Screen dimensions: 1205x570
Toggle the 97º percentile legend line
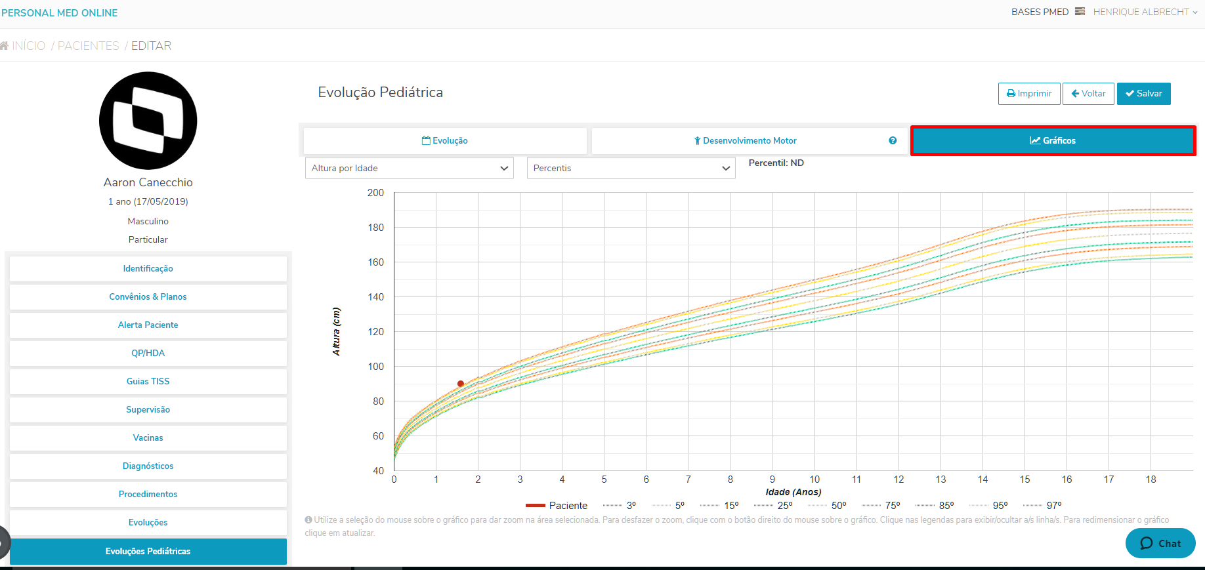tap(1042, 506)
